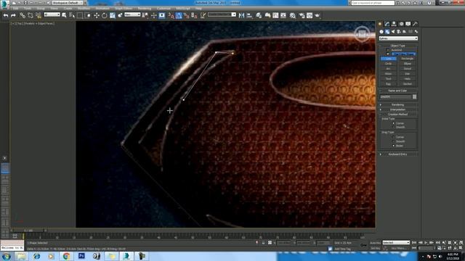Select Drag Type Smooth radio button

[x=394, y=141]
